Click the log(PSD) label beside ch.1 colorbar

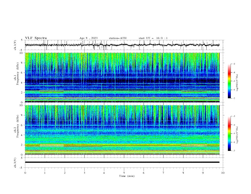click(237, 83)
